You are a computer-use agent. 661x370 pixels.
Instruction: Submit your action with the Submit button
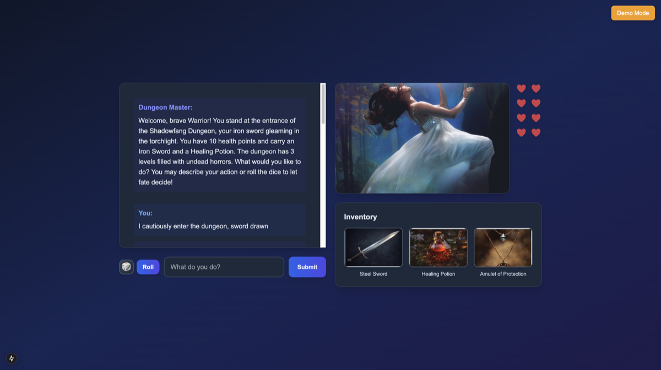coord(307,267)
